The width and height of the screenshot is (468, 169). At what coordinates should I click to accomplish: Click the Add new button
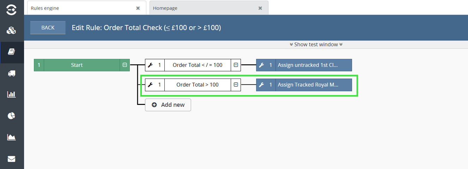tap(168, 105)
